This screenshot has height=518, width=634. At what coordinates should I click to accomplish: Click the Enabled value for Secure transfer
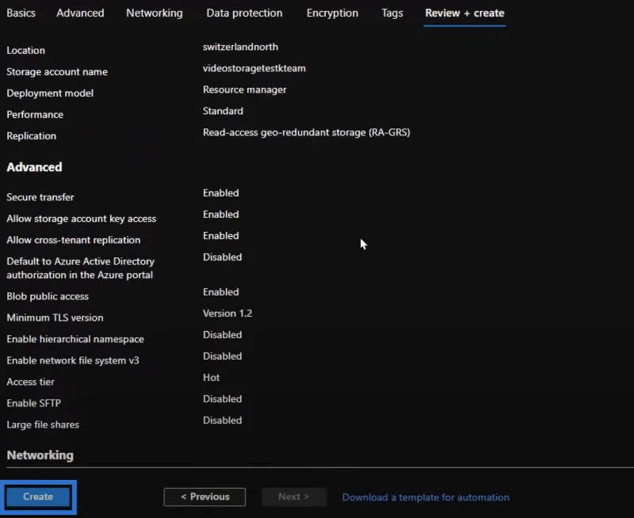(221, 193)
